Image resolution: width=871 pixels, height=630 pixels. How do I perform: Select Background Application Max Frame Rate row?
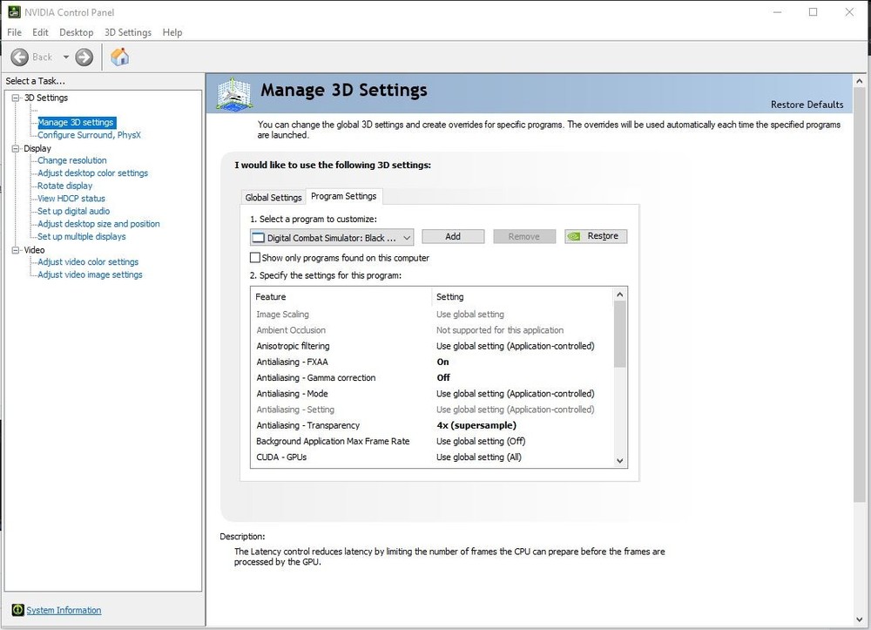pos(432,441)
